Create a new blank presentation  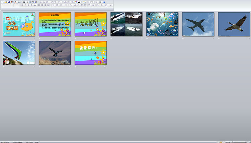(2, 2)
